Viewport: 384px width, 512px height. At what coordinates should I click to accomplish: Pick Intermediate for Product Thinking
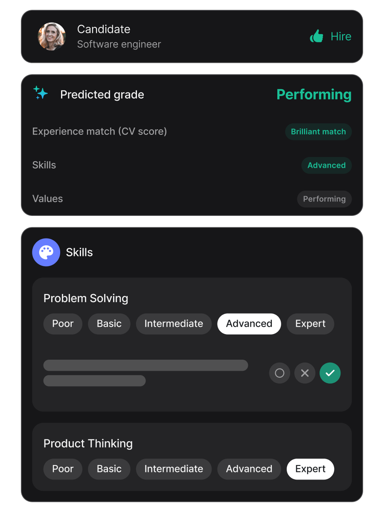[x=174, y=469]
